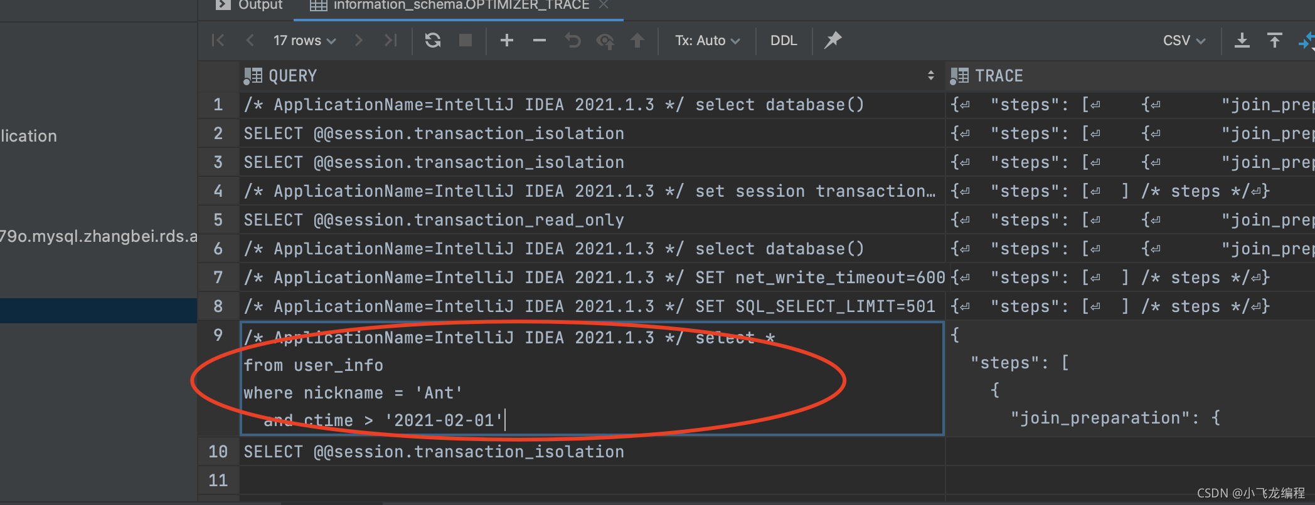1315x505 pixels.
Task: Click the 'transaction_read_only' query cell
Action: [x=592, y=220]
